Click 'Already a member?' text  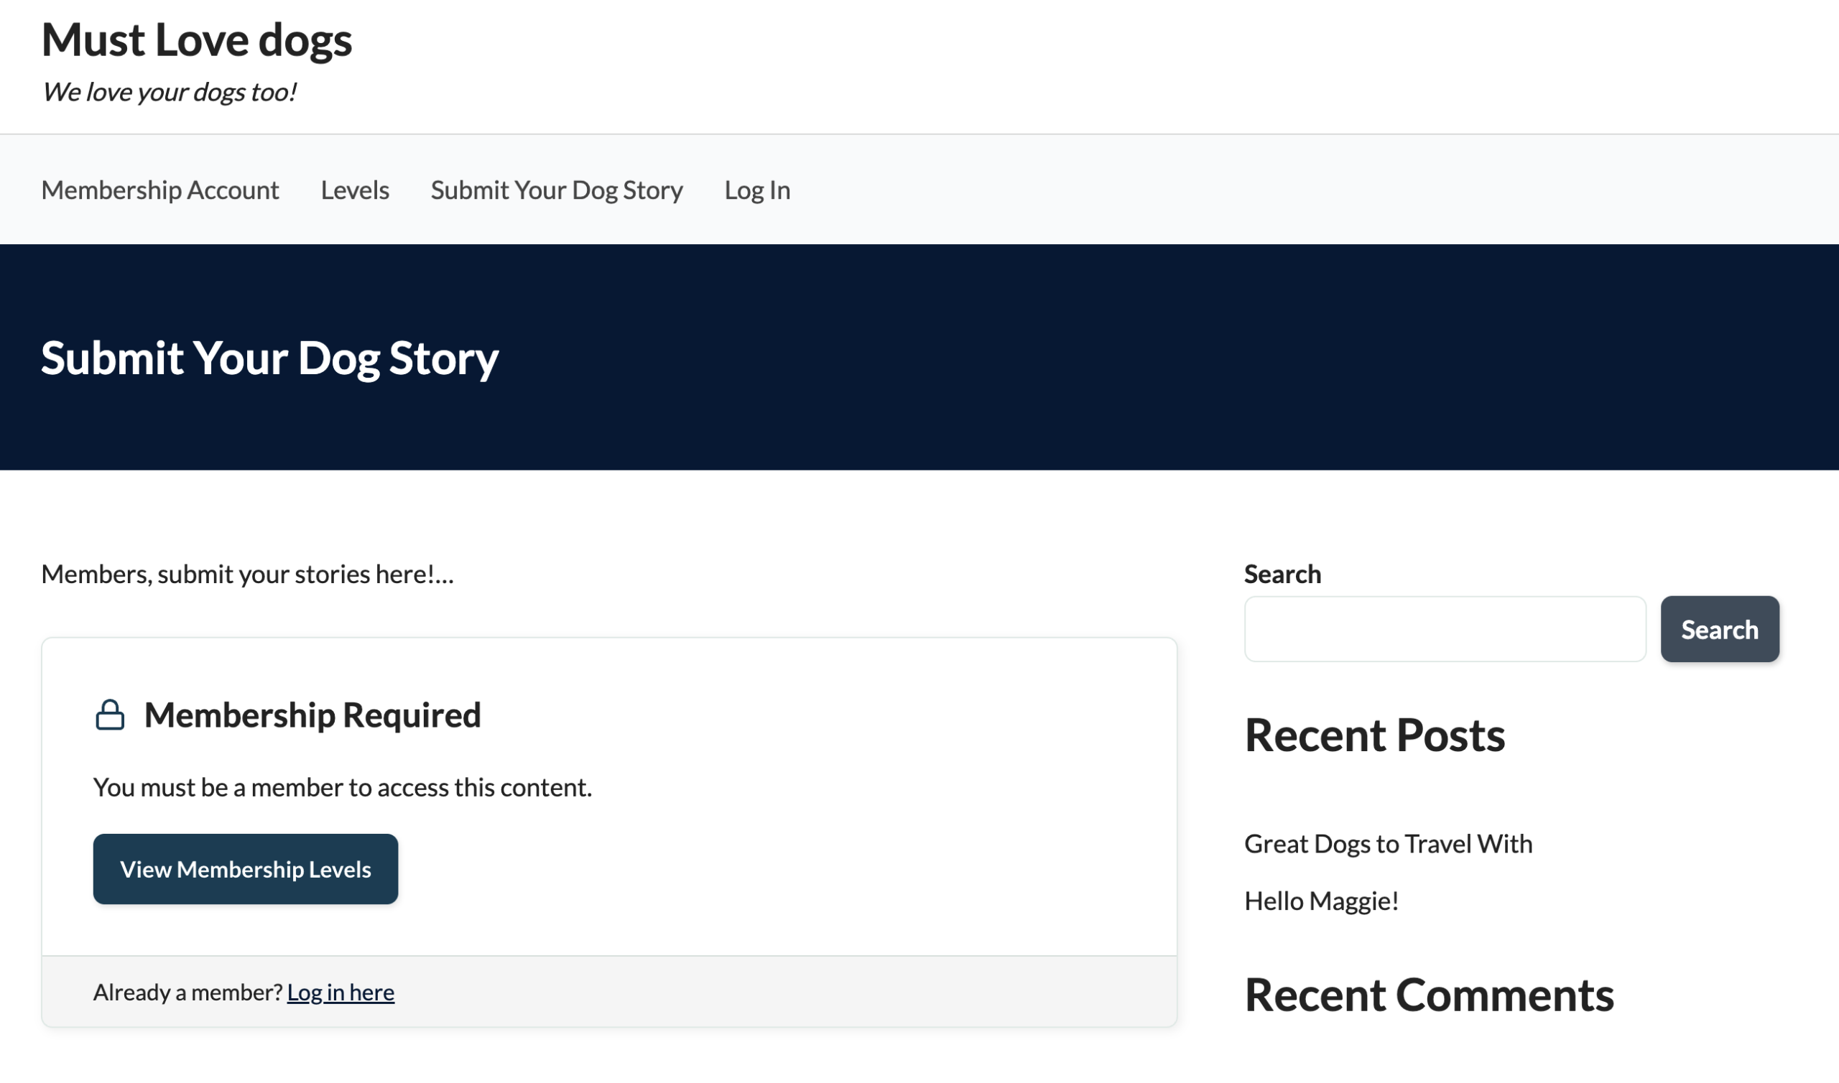187,992
